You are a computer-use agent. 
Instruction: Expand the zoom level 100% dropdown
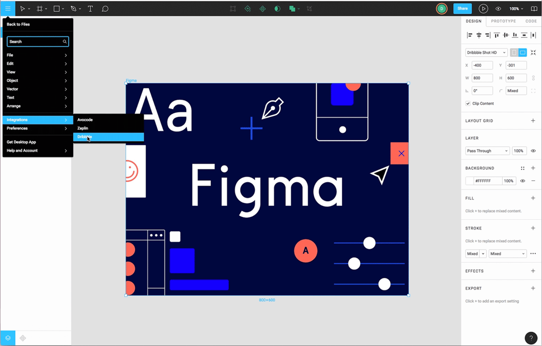coord(516,9)
